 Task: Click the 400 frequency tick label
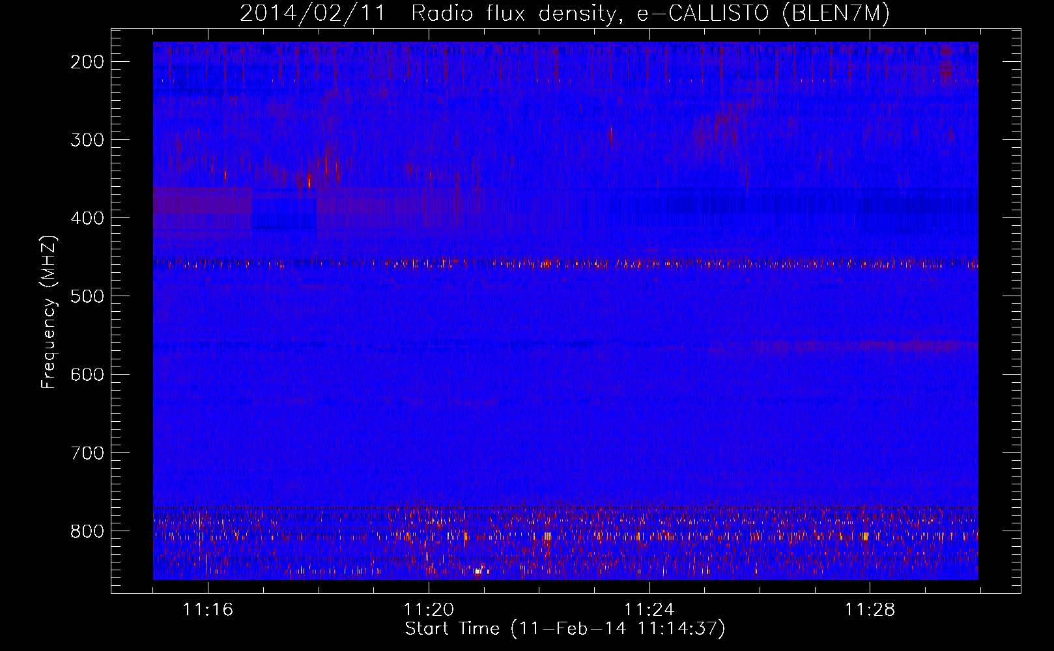(87, 218)
